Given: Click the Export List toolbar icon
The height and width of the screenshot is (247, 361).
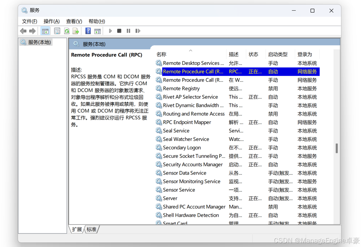Looking at the screenshot, I should tap(76, 31).
